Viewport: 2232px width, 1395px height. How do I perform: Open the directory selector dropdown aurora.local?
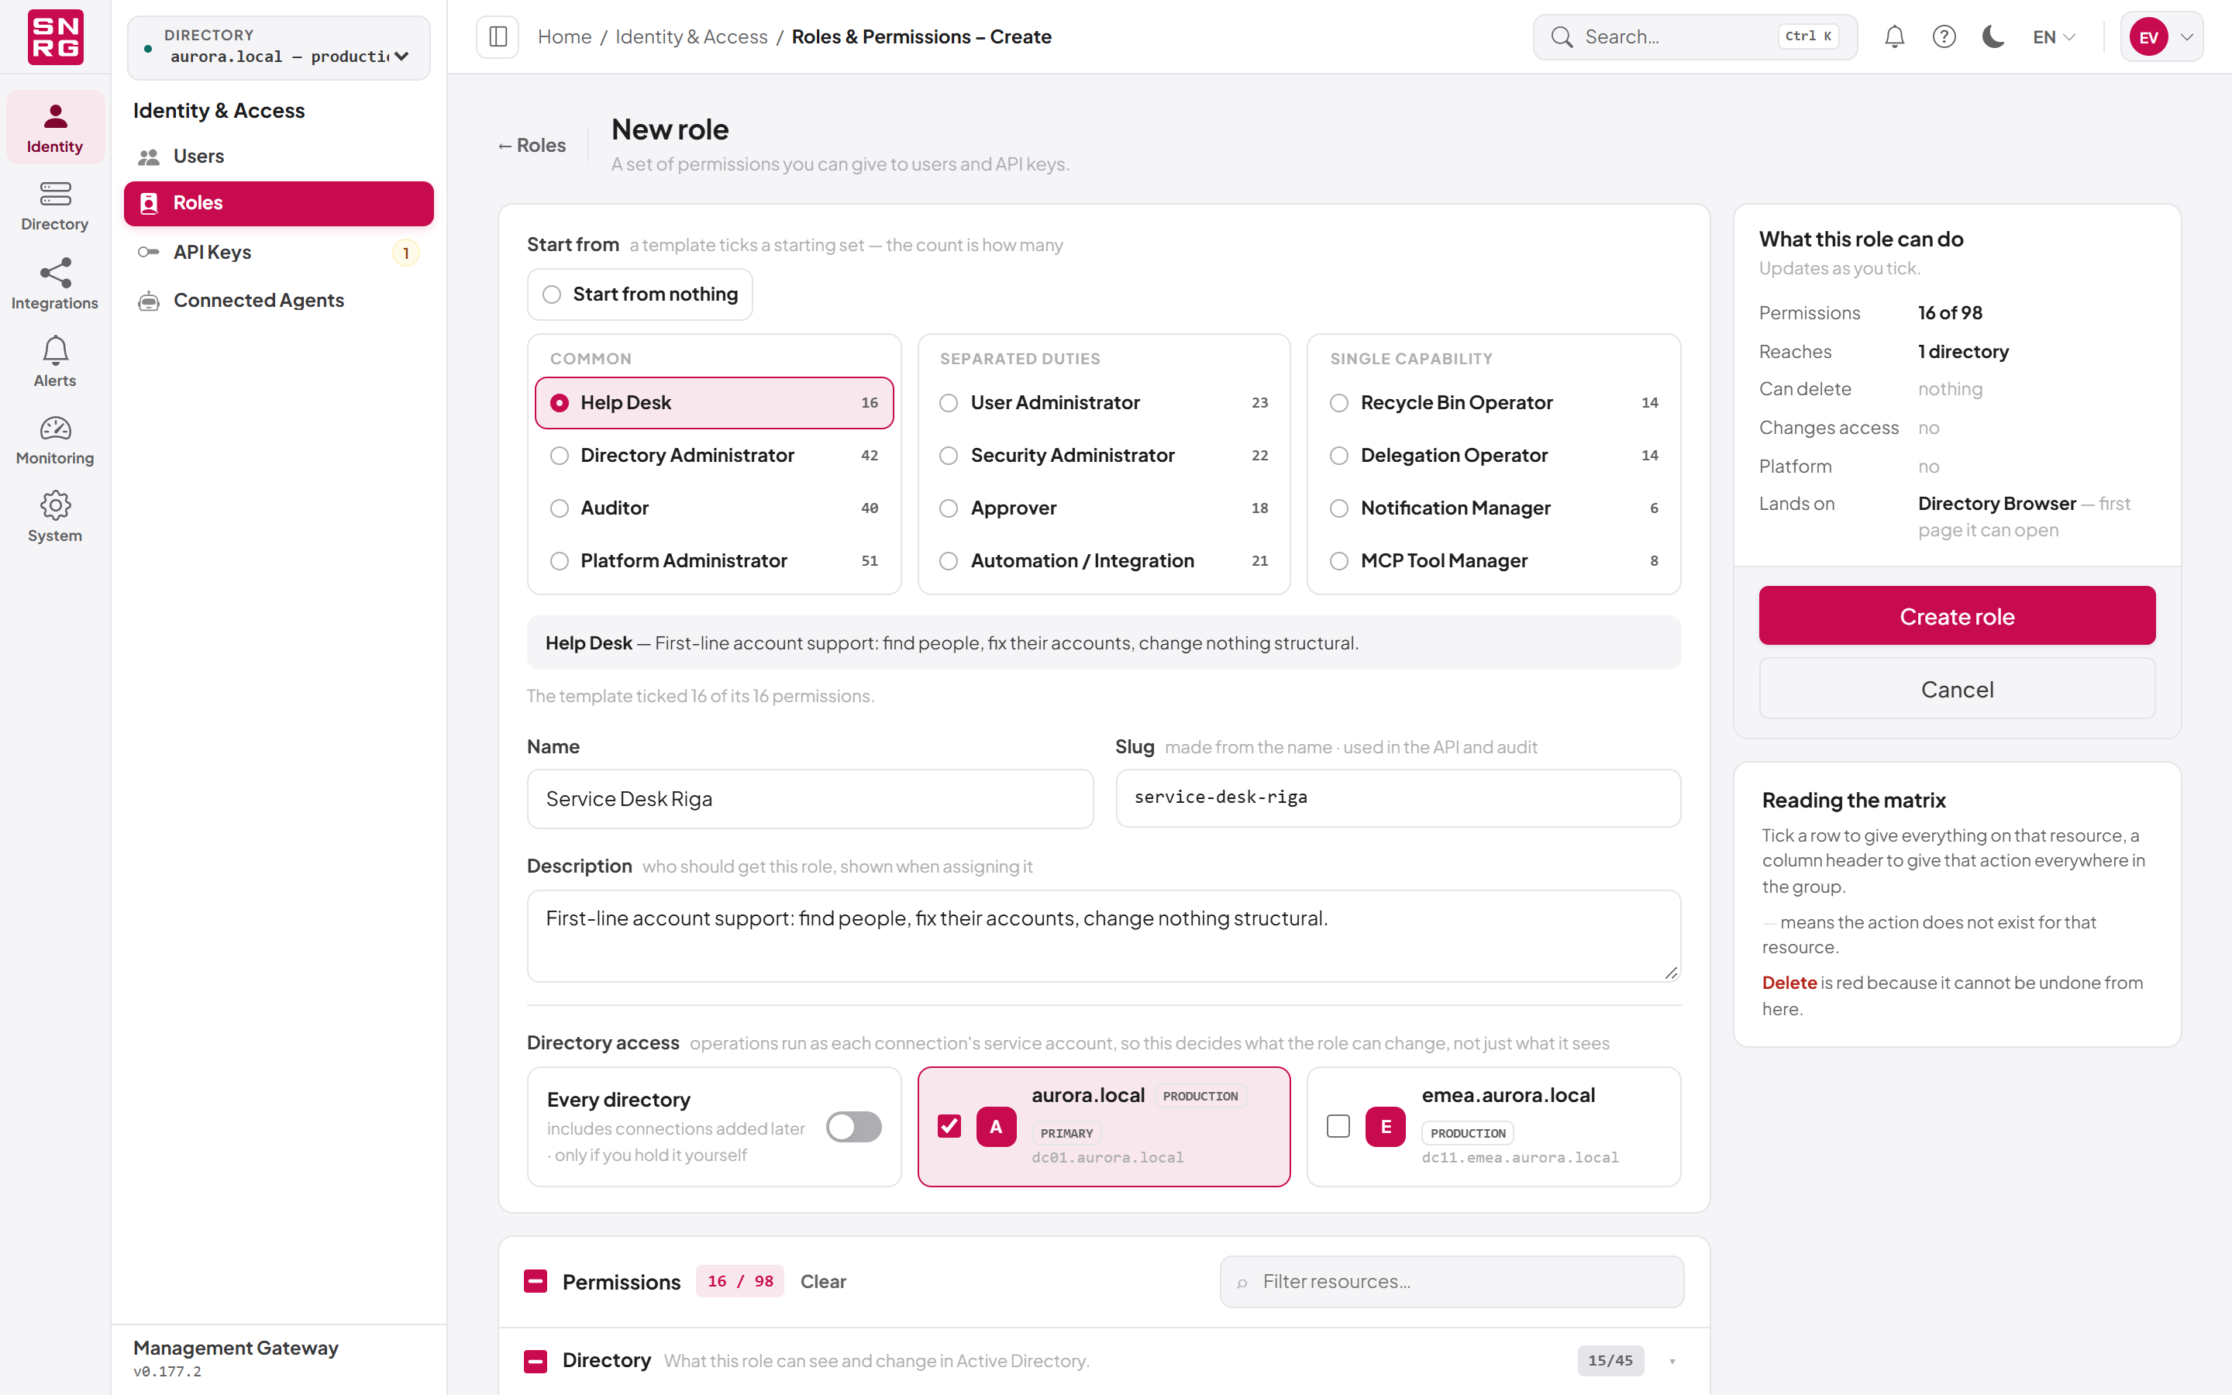pyautogui.click(x=278, y=47)
